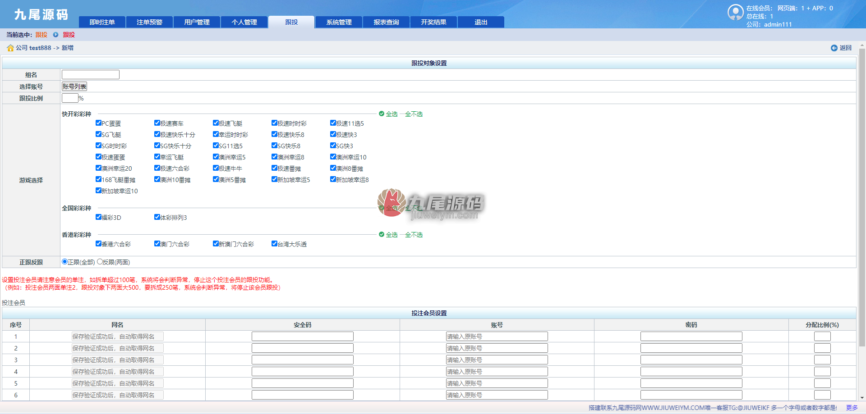Switch to the 报表查询 tab

click(x=386, y=22)
